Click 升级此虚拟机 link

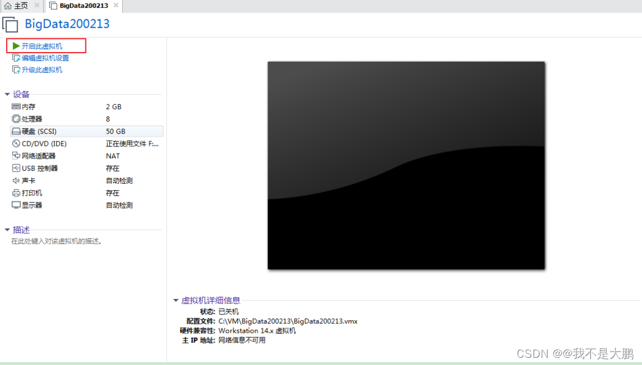click(42, 70)
